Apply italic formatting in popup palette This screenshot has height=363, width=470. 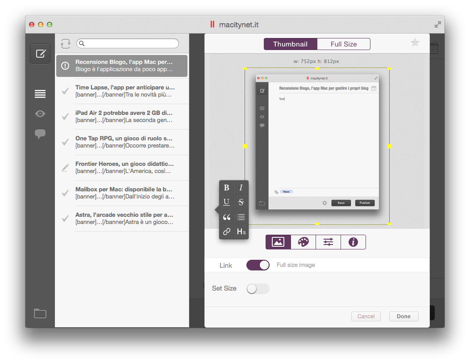point(241,188)
